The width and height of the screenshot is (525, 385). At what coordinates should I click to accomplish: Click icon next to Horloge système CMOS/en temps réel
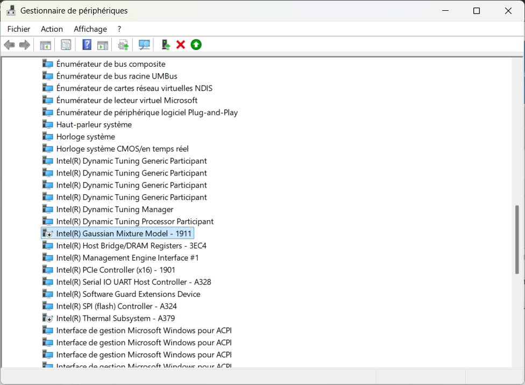pyautogui.click(x=47, y=149)
